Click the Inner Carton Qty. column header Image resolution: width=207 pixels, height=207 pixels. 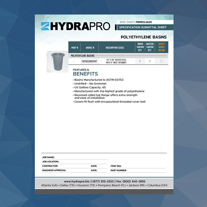pos(140,47)
